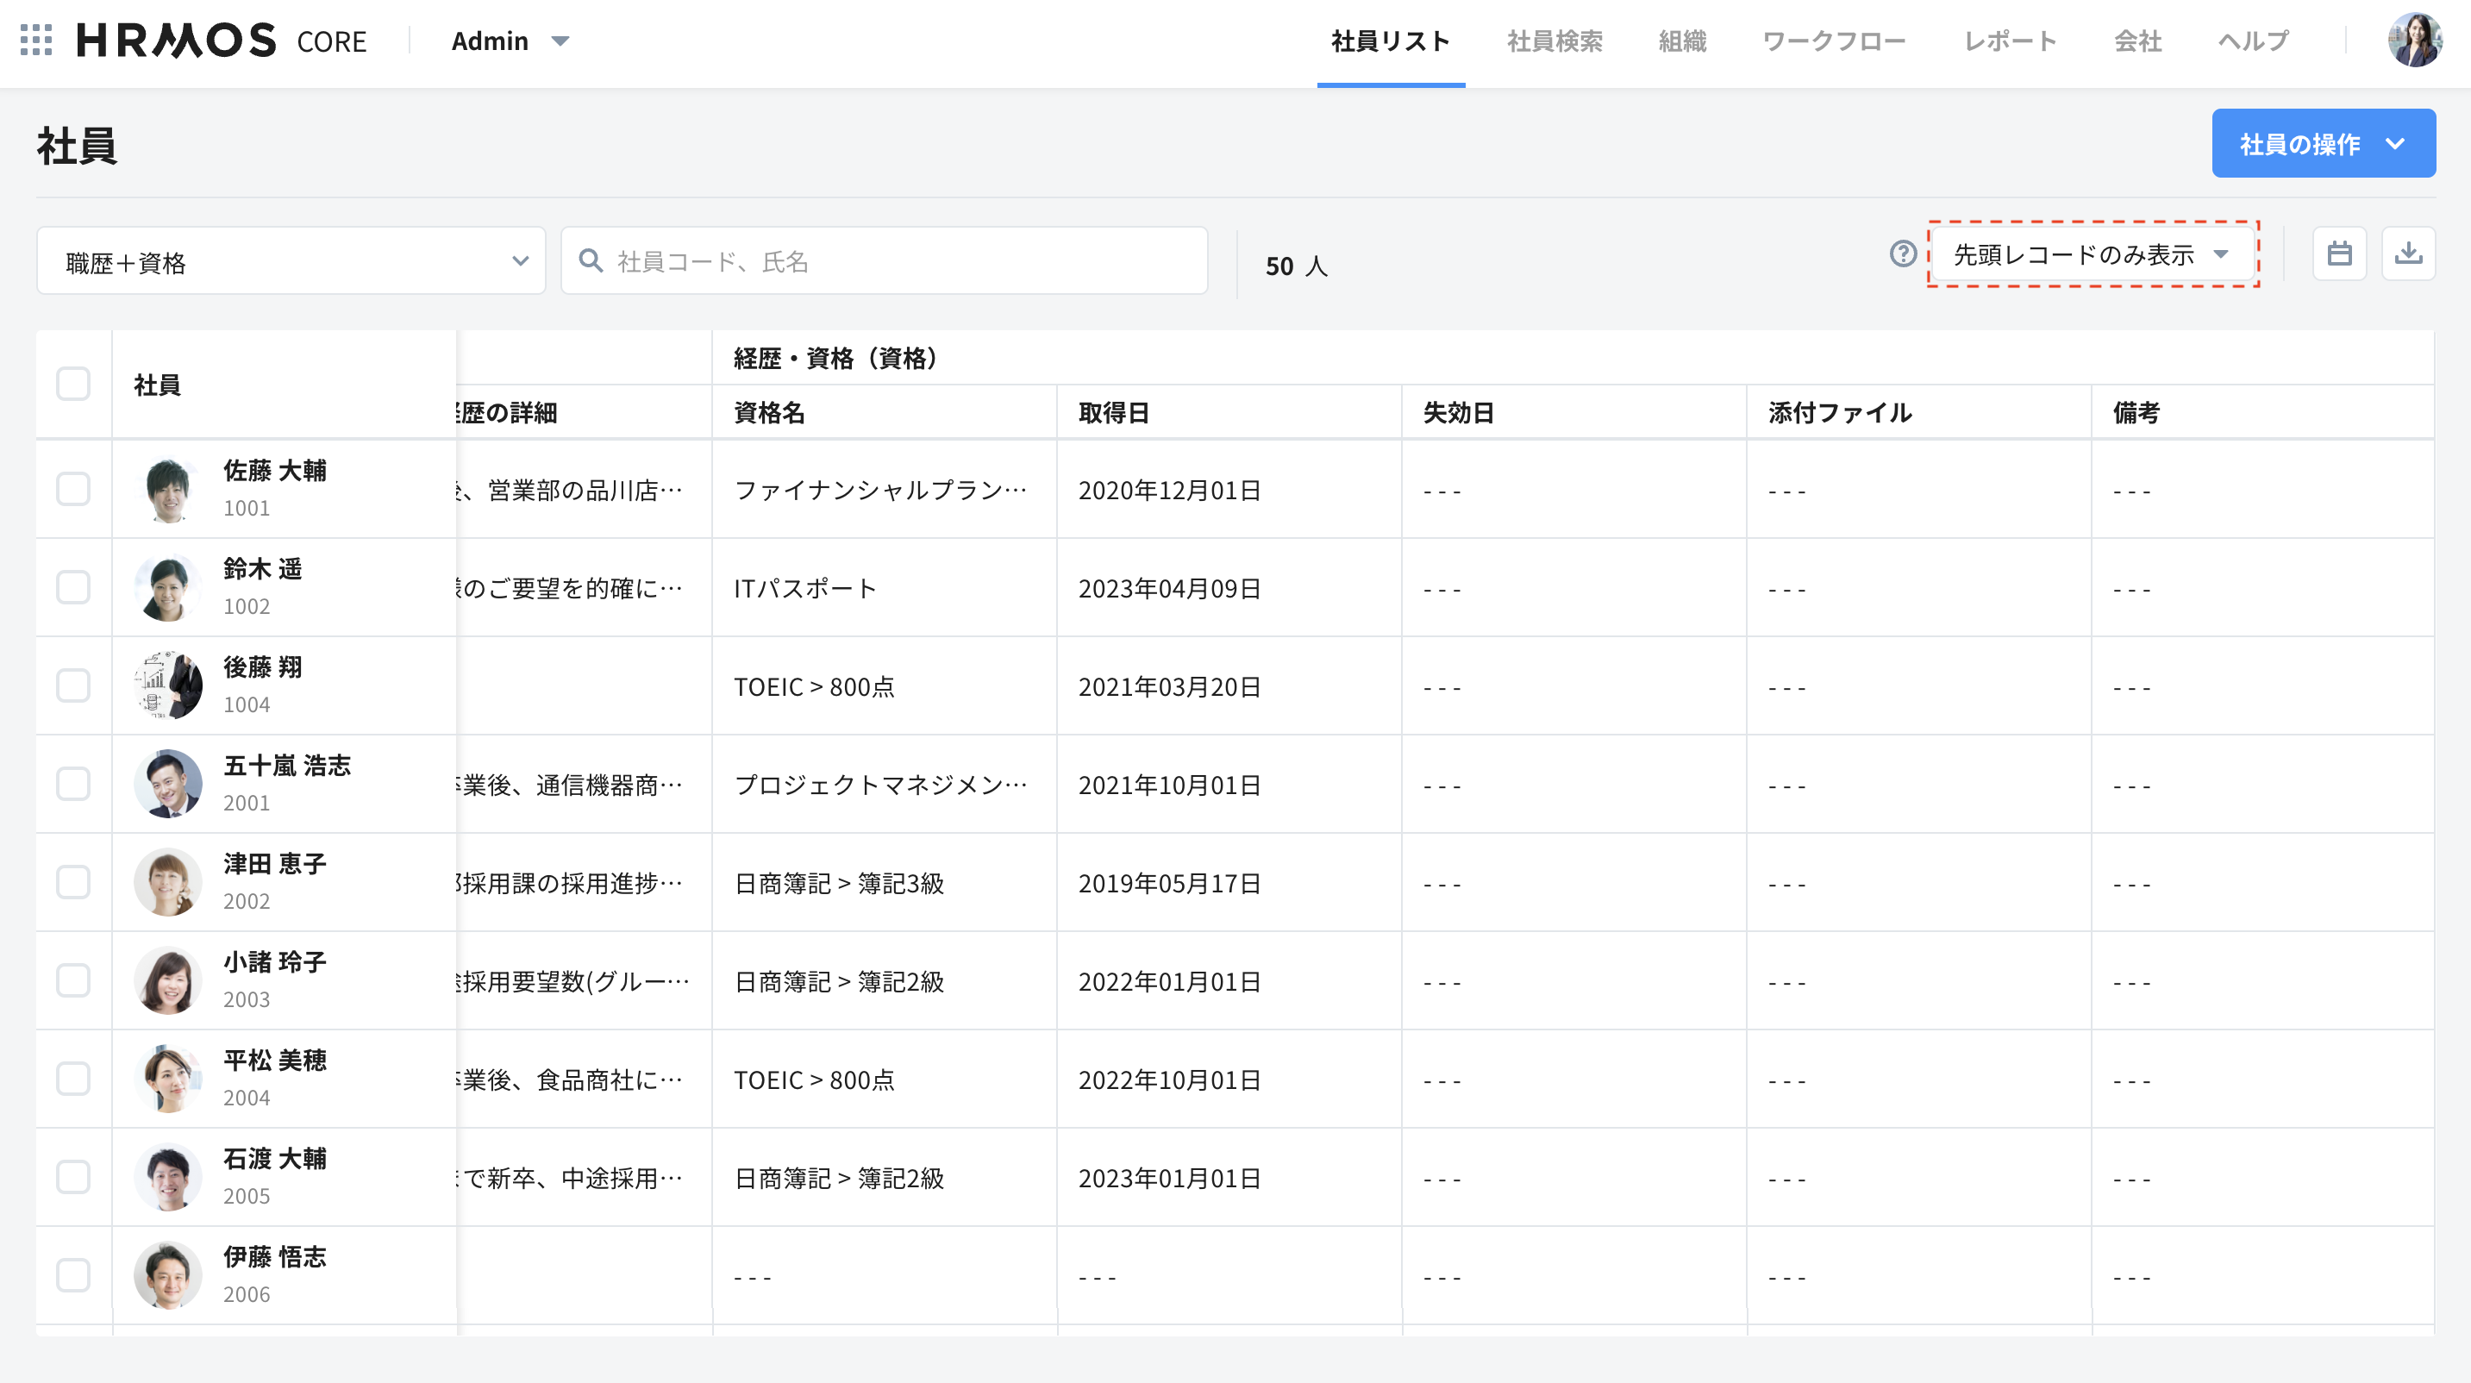This screenshot has width=2471, height=1383.
Task: Click the 取得日 column header
Action: [x=1114, y=412]
